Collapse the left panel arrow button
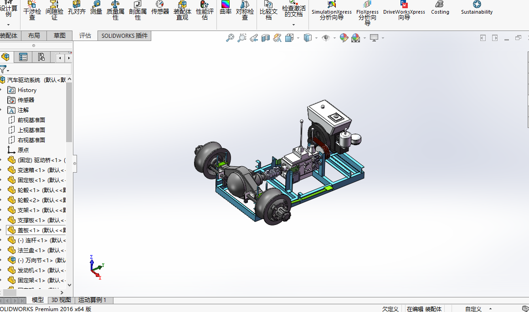The image size is (529, 312). [483, 38]
